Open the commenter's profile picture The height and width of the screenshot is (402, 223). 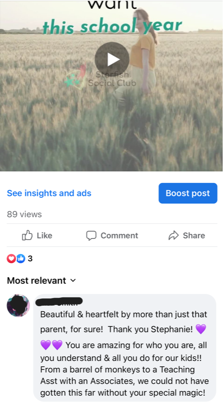(x=18, y=306)
